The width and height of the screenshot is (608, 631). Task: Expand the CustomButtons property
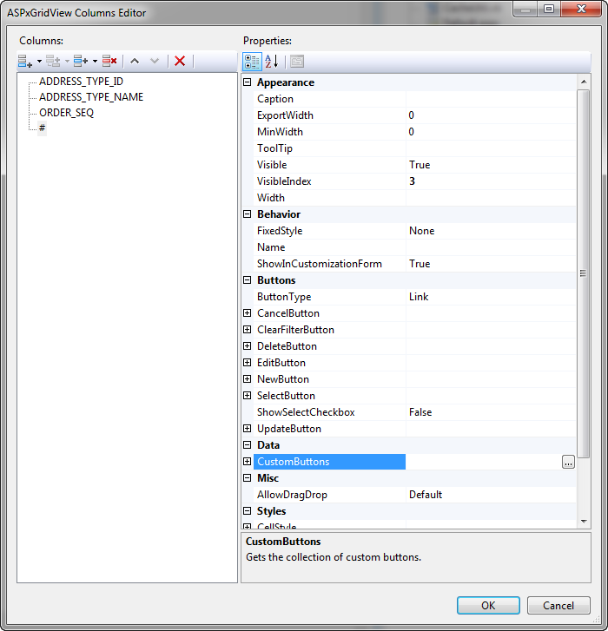coord(248,462)
